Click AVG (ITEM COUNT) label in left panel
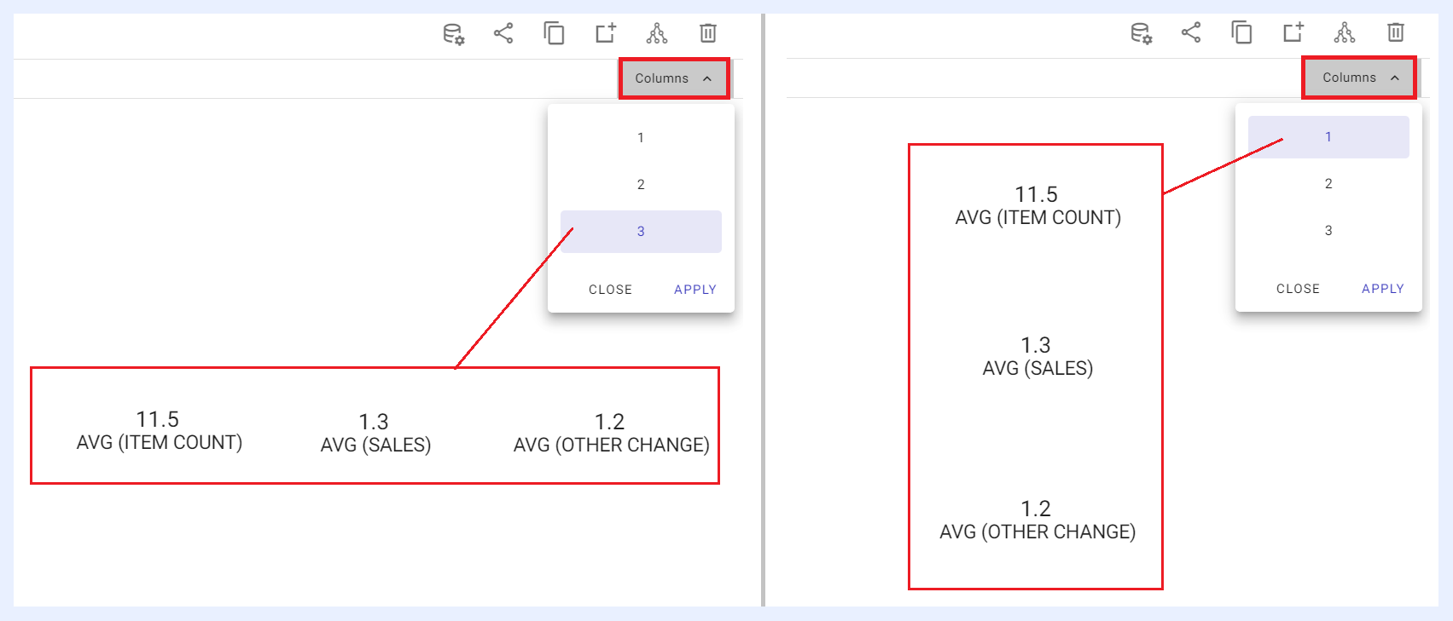The image size is (1453, 621). tap(160, 443)
